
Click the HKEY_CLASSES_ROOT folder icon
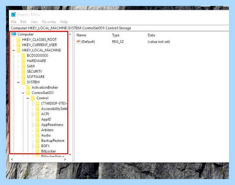[x=18, y=39]
